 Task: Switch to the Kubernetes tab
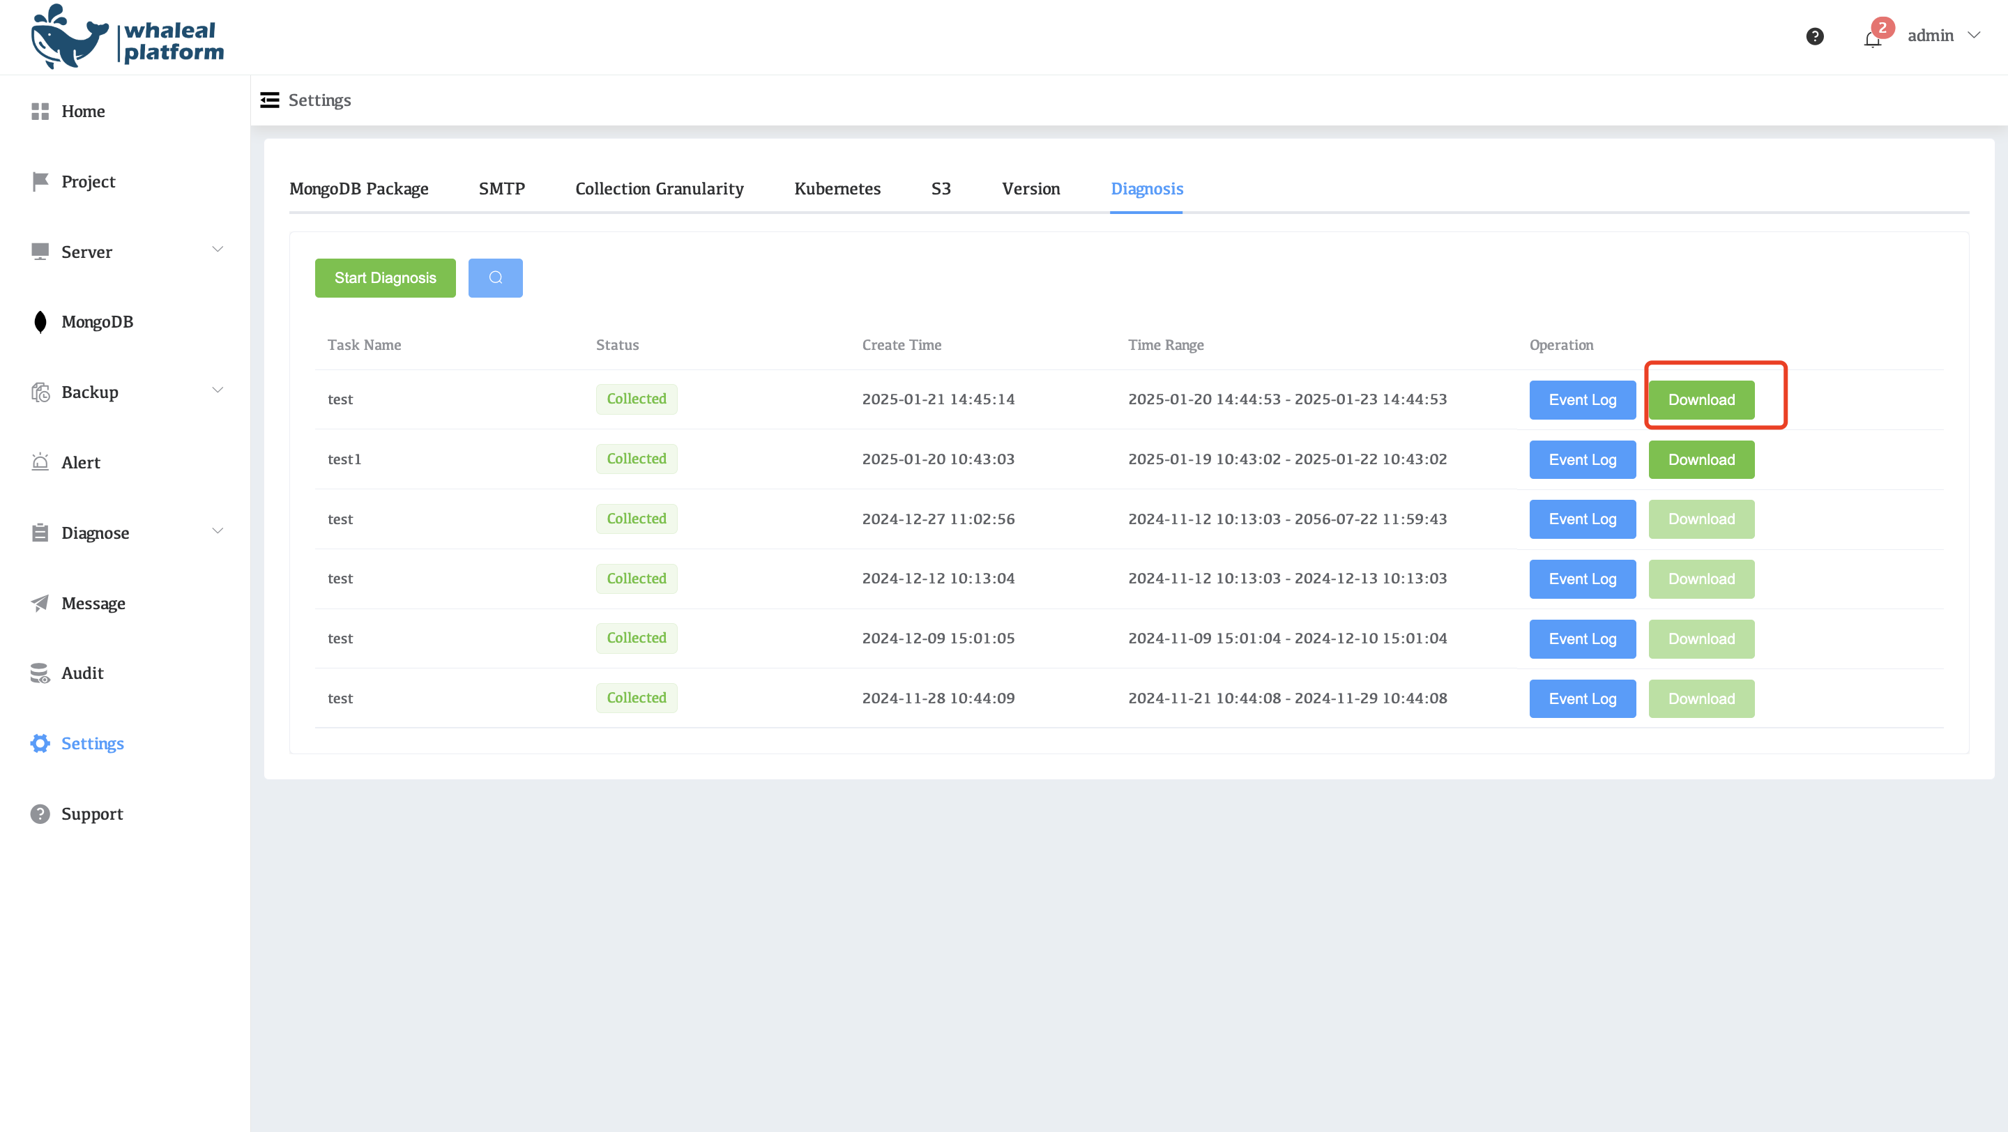pyautogui.click(x=837, y=188)
